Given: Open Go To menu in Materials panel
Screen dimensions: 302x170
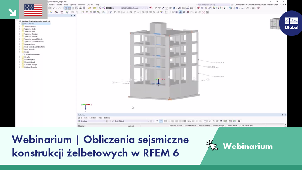Looking at the screenshot, I should 80,118.
